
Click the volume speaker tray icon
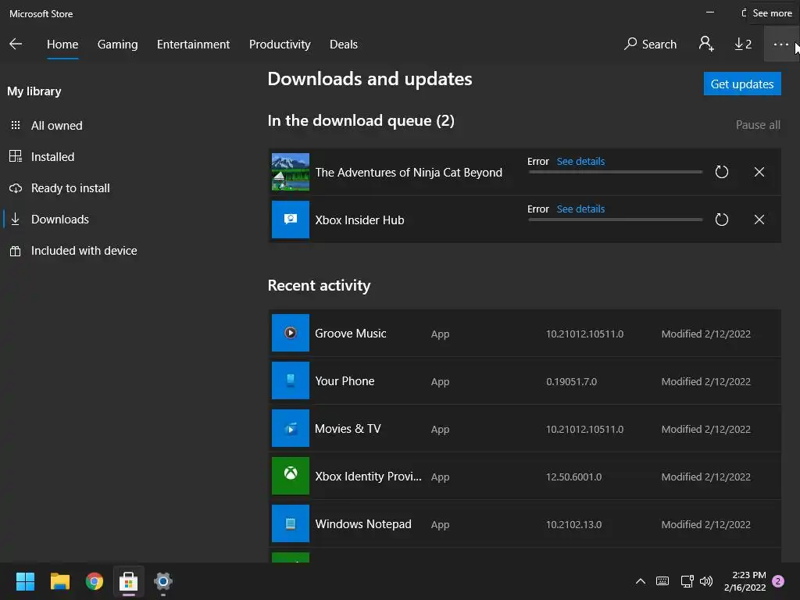tap(706, 581)
